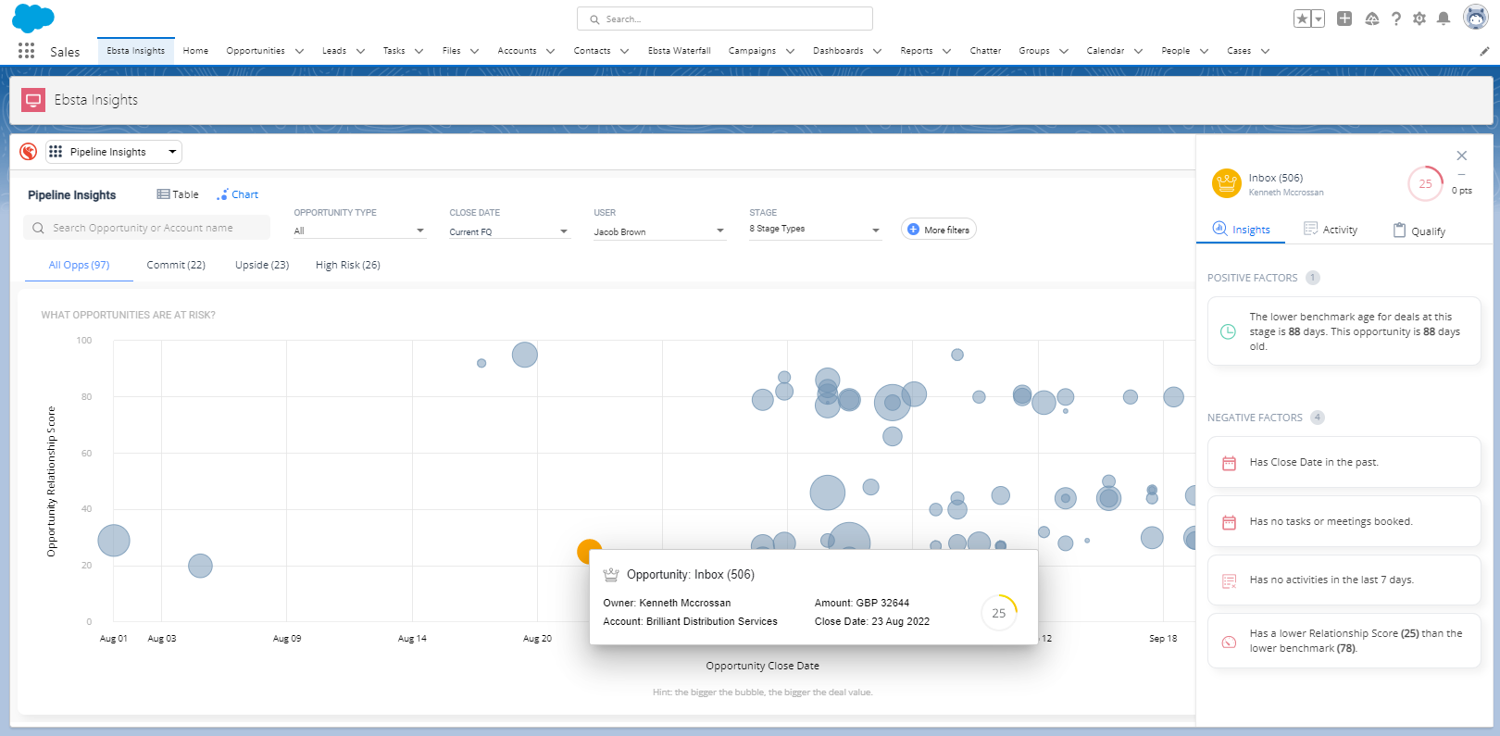Expand the Opportunity Type dropdown
1500x736 pixels.
click(359, 231)
